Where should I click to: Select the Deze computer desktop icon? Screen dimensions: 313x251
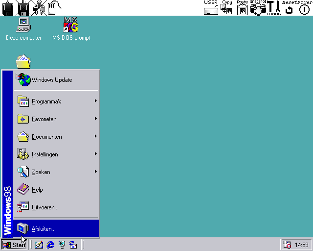23,29
